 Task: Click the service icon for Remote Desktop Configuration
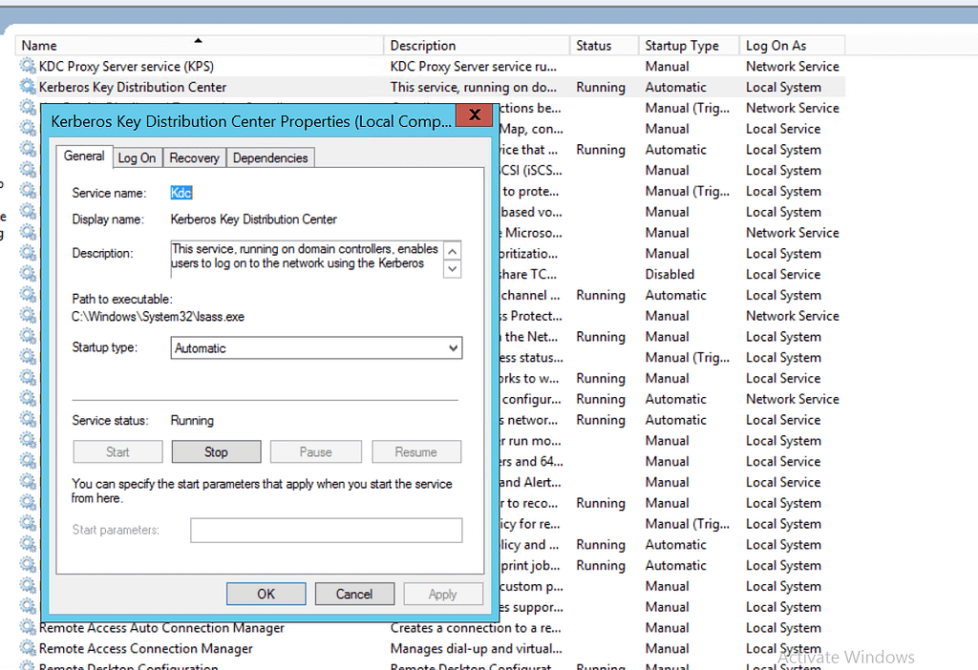coord(27,666)
